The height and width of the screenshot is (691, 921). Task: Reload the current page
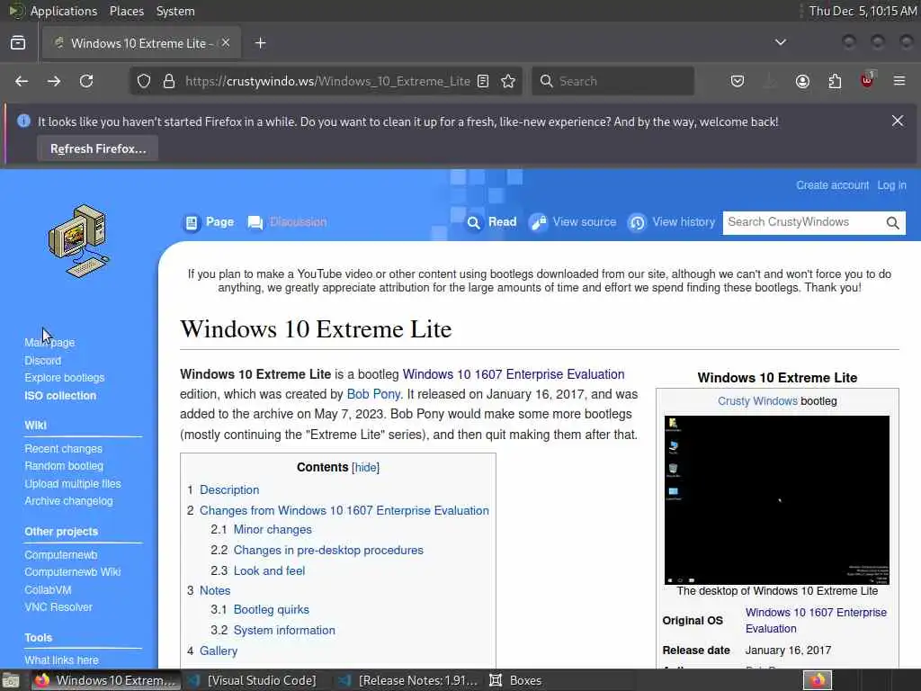(x=86, y=81)
